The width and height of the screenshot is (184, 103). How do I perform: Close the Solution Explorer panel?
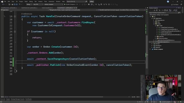tap(180, 8)
